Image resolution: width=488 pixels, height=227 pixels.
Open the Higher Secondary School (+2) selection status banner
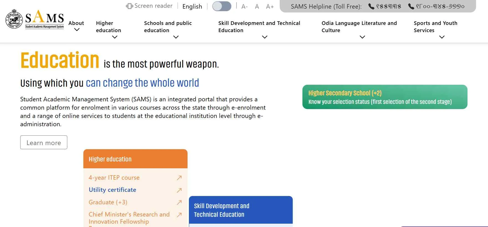coord(385,97)
